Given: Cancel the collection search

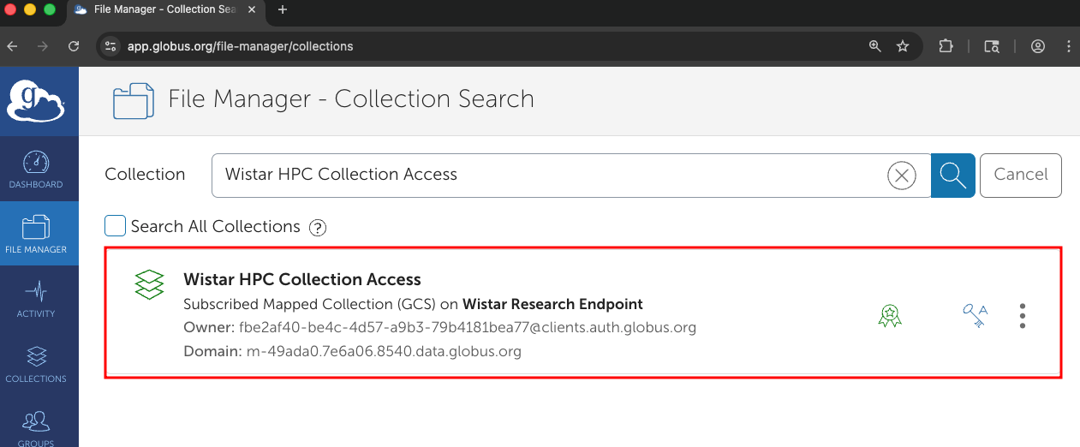Looking at the screenshot, I should pos(1021,176).
